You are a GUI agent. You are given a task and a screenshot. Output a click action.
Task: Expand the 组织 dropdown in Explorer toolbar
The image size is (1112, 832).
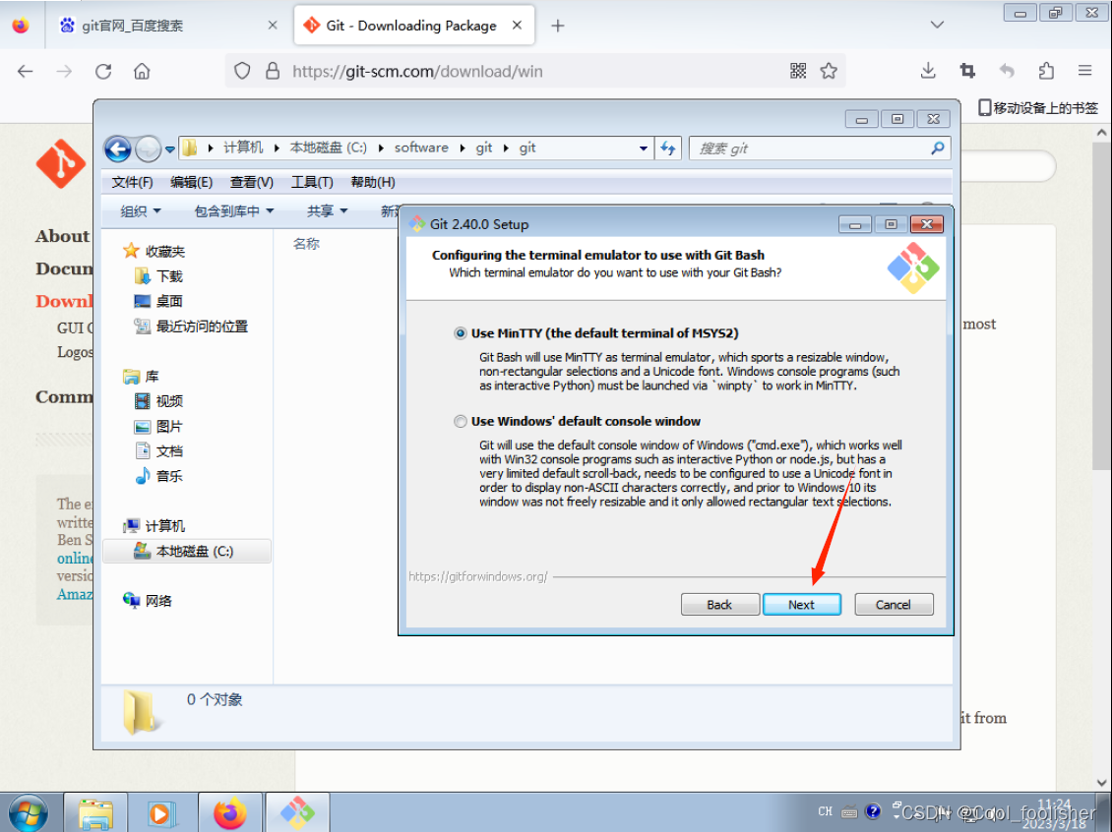coord(141,211)
